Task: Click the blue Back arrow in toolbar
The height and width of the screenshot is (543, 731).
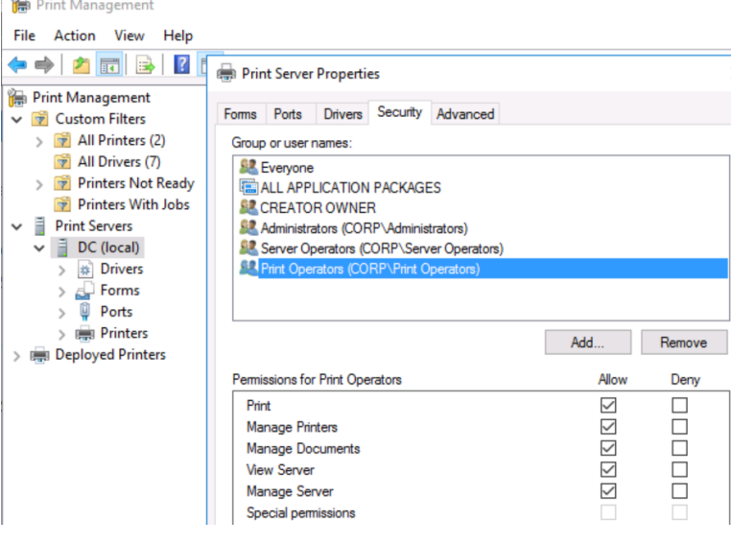Action: pos(17,65)
